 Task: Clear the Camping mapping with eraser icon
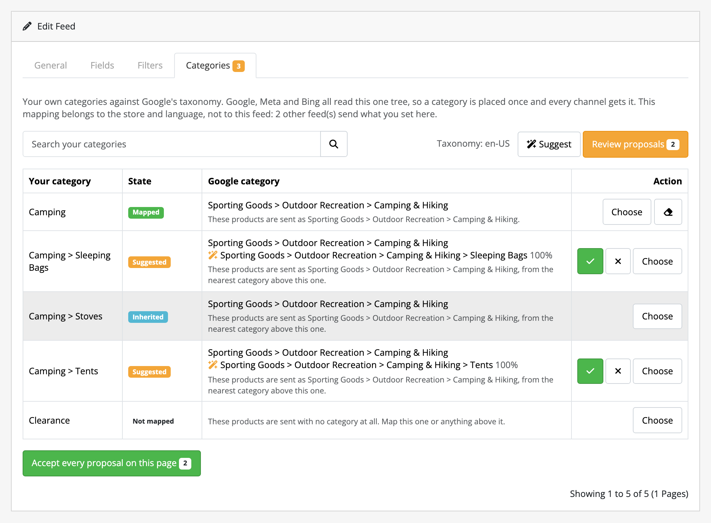coord(668,212)
